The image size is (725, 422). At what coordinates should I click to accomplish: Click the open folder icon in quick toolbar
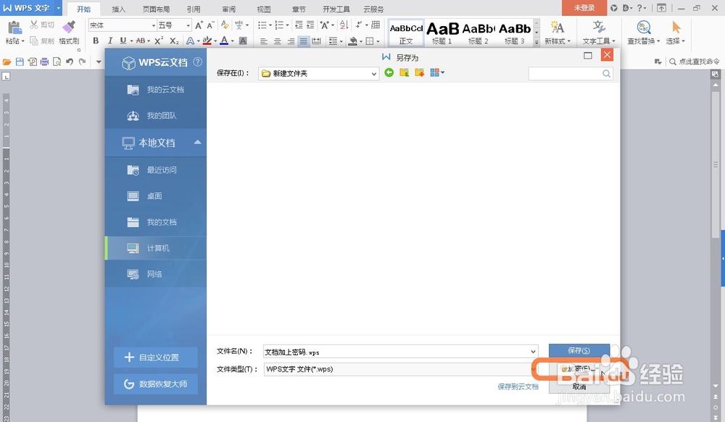[x=7, y=62]
